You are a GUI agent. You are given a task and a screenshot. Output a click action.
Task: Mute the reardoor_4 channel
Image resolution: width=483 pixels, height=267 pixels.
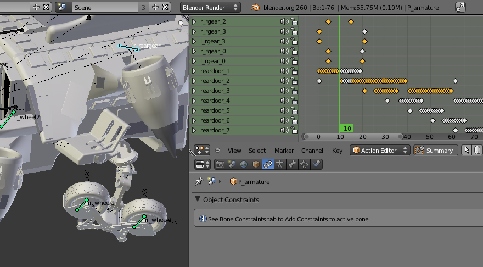click(x=284, y=101)
